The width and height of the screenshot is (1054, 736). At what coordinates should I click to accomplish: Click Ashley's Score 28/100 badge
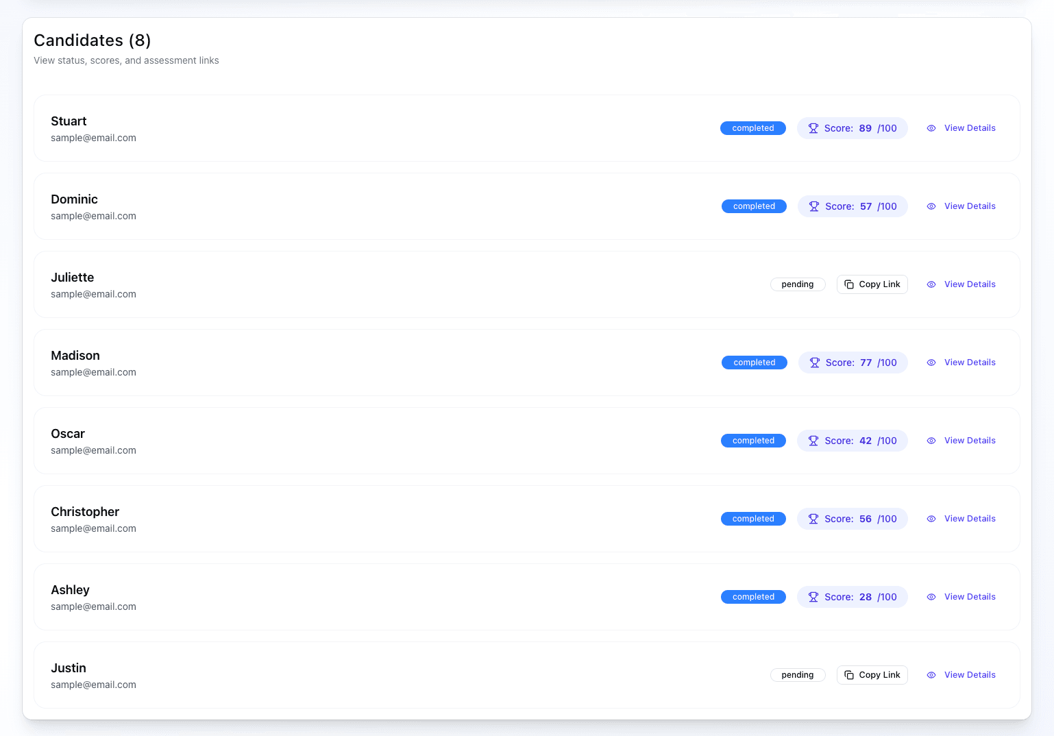click(x=852, y=596)
